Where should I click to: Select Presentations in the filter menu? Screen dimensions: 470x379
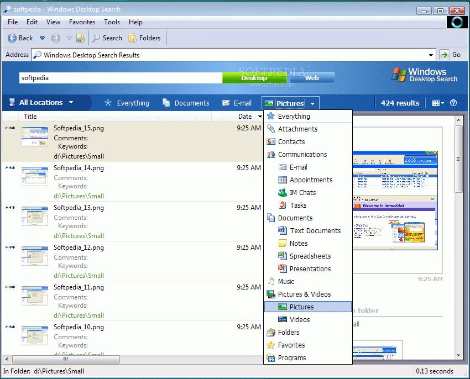(x=308, y=269)
